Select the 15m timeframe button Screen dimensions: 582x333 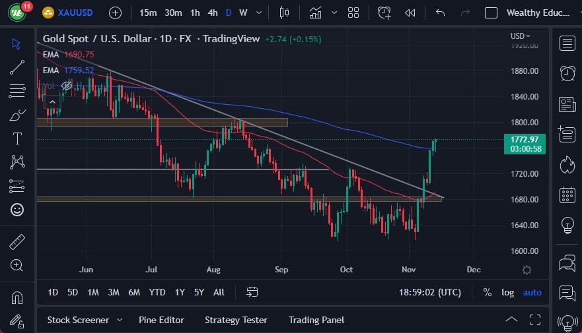[x=149, y=13]
